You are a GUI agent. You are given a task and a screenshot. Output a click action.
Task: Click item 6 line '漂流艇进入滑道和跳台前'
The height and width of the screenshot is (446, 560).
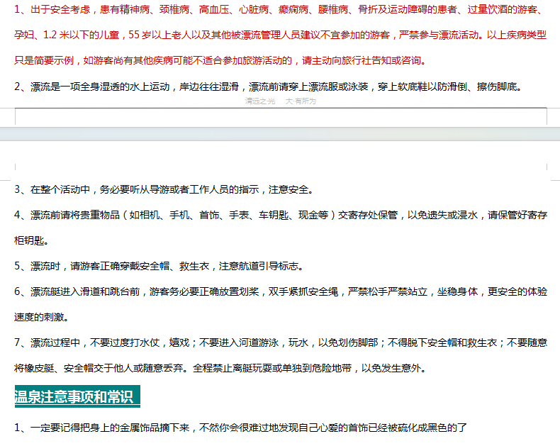pos(281,291)
